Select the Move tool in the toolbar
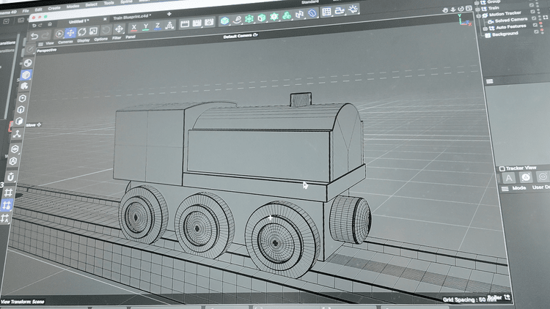This screenshot has height=309, width=550. [x=70, y=33]
